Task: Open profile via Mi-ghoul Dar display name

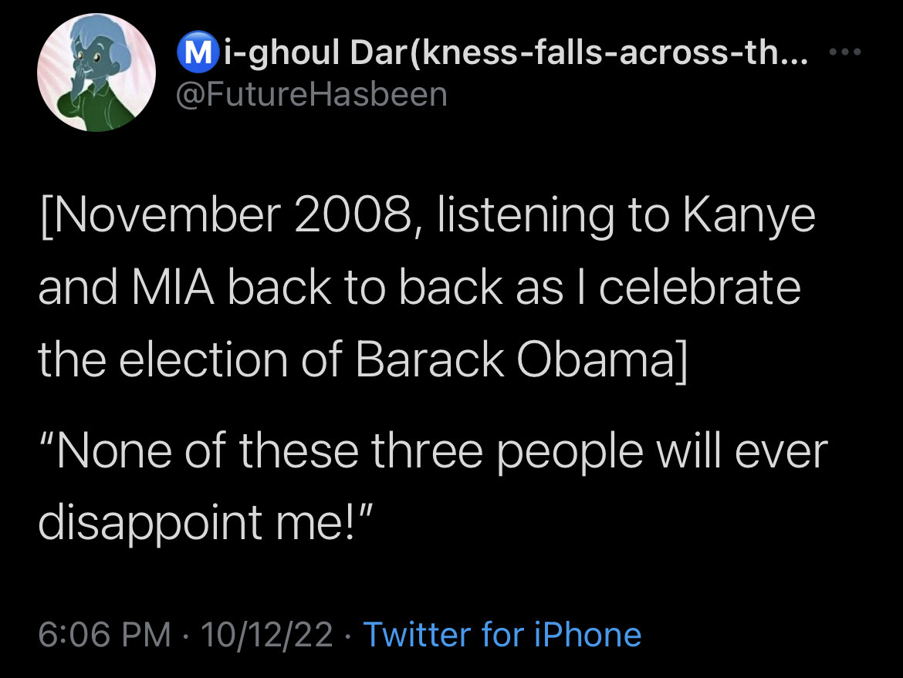Action: pyautogui.click(x=492, y=52)
